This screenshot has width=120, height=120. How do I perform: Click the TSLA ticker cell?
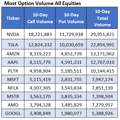[13, 44]
